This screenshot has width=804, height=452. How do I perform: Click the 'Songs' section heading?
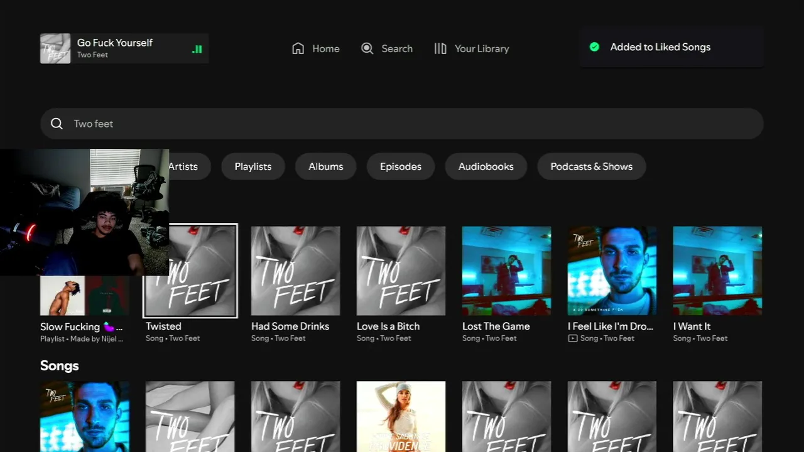60,365
